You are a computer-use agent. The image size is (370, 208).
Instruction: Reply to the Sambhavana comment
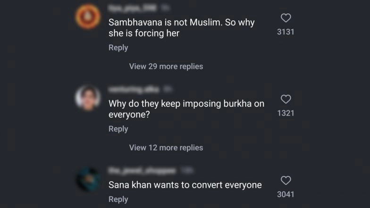[x=118, y=48]
